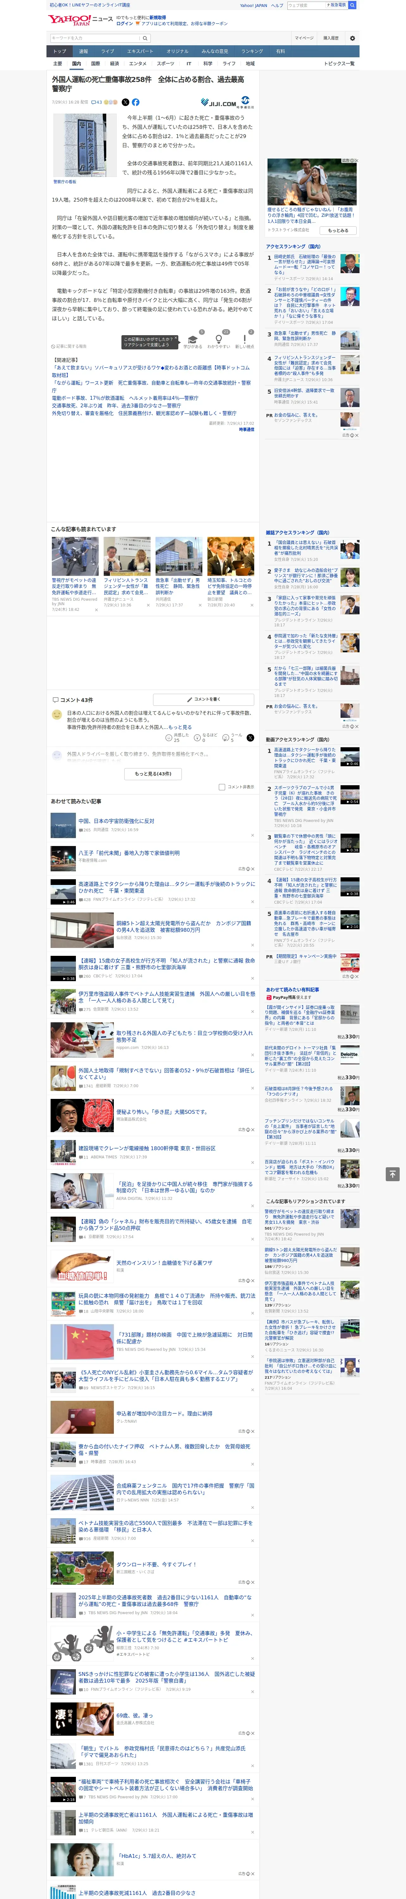Click ヘルプ link in top bar

pos(276,5)
